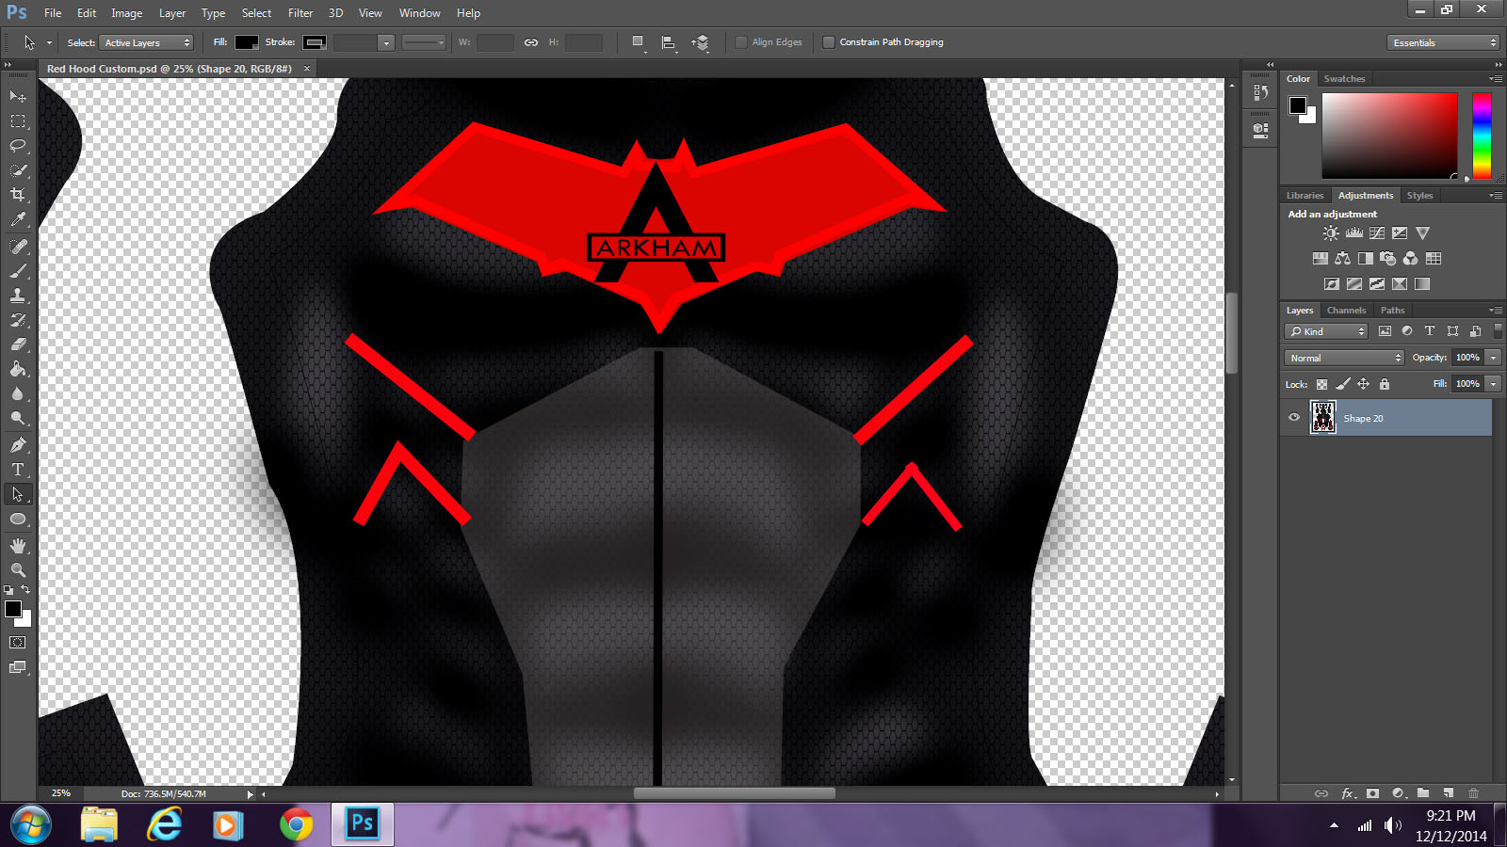
Task: Add a Curves adjustment
Action: point(1377,233)
